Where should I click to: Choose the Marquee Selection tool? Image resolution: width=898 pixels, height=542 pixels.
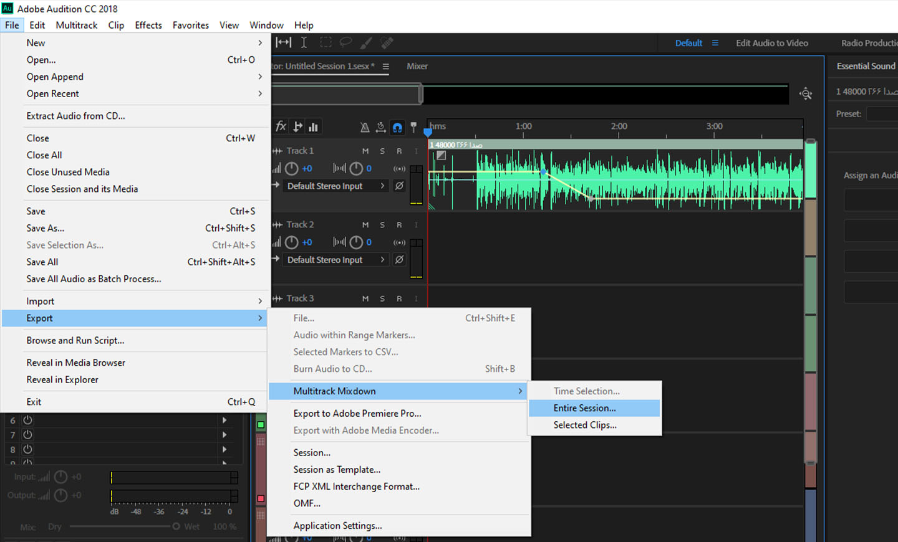pyautogui.click(x=326, y=42)
